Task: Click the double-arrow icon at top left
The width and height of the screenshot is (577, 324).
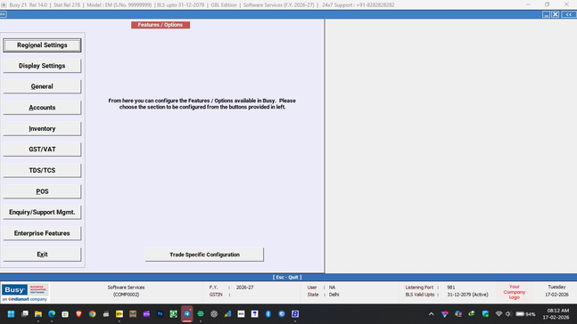Action: [3, 14]
